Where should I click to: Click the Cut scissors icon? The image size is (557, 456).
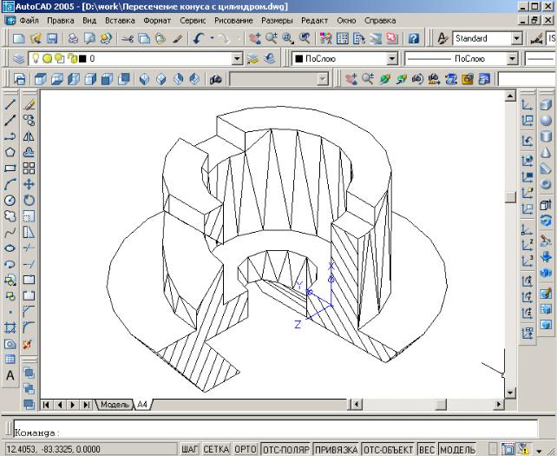click(x=128, y=38)
